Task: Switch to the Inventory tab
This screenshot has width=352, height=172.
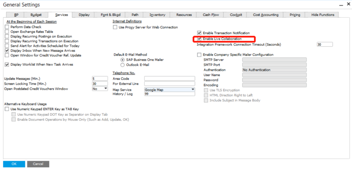Action: pyautogui.click(x=157, y=15)
